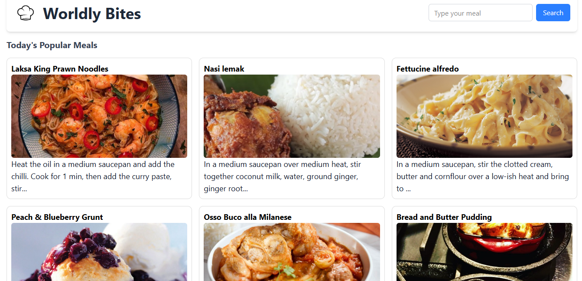Select the Bread and Butter Pudding title
The width and height of the screenshot is (582, 281).
point(444,217)
